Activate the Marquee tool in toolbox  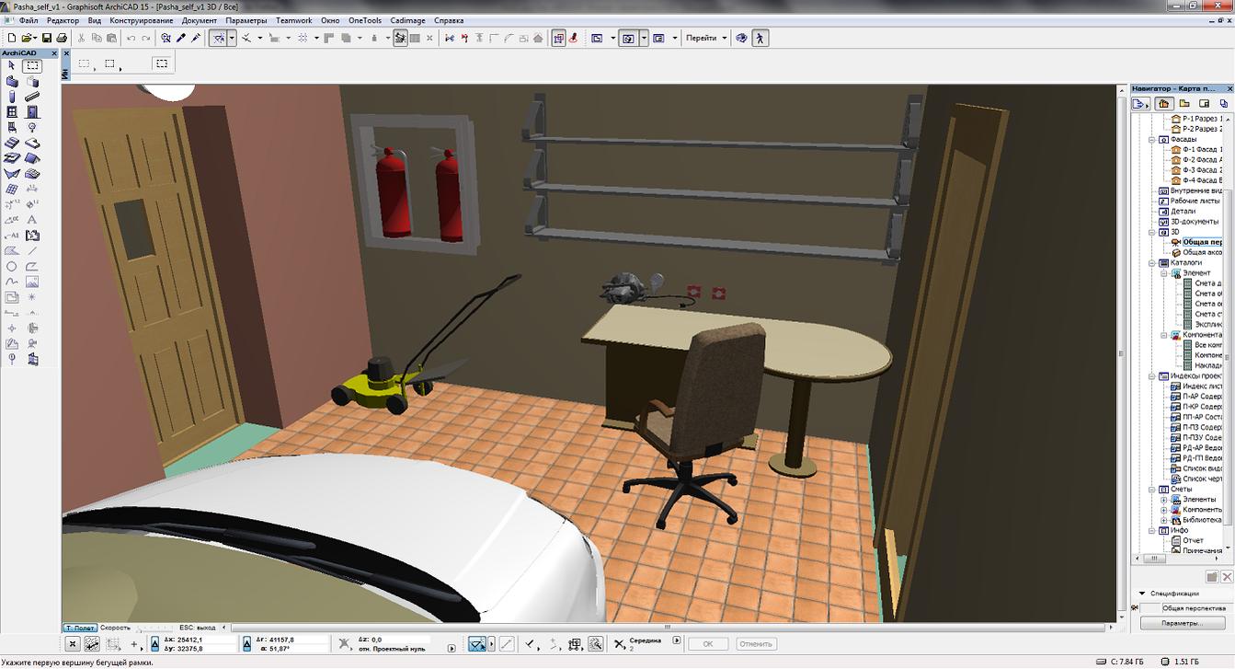click(x=32, y=66)
